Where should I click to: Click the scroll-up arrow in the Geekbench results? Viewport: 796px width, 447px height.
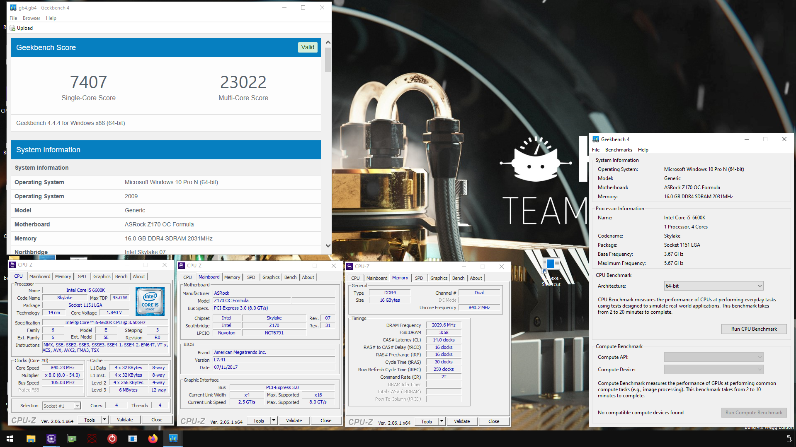[328, 42]
